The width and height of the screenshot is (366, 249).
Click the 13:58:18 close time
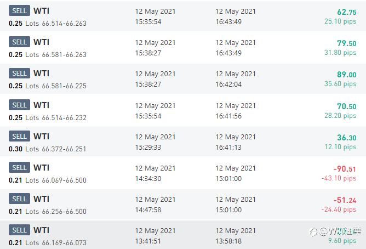click(228, 241)
